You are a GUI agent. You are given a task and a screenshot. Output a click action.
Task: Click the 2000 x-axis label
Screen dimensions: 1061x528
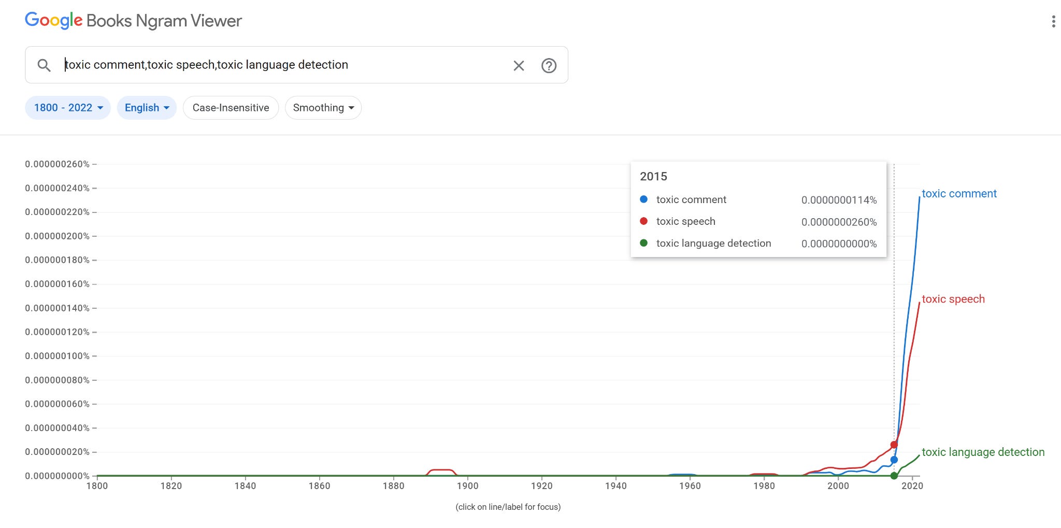pyautogui.click(x=838, y=486)
